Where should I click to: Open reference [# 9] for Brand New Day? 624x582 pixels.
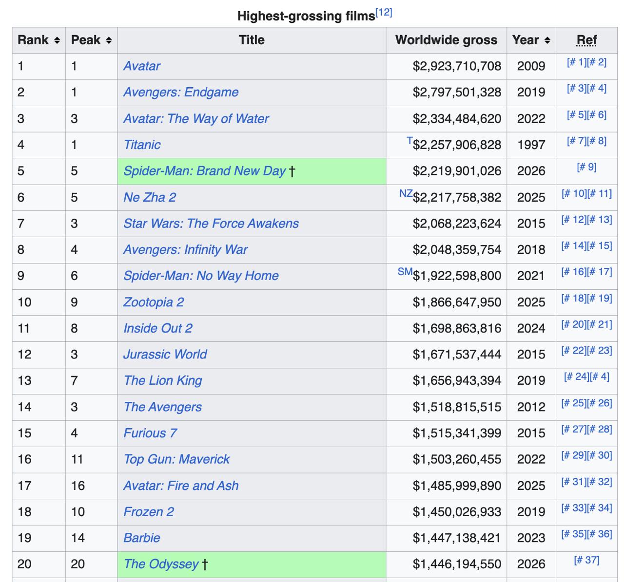click(586, 168)
